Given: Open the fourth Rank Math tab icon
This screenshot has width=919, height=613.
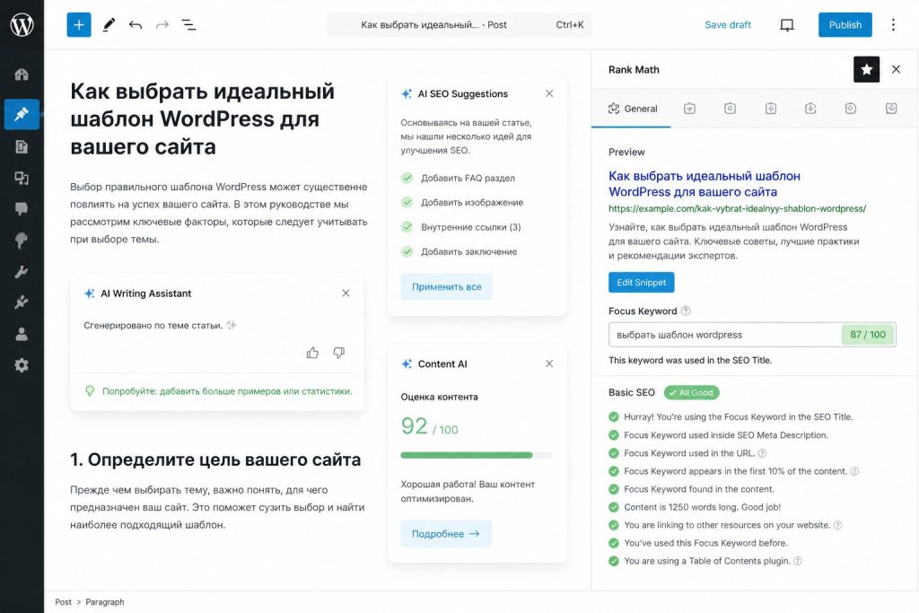Looking at the screenshot, I should [x=771, y=109].
